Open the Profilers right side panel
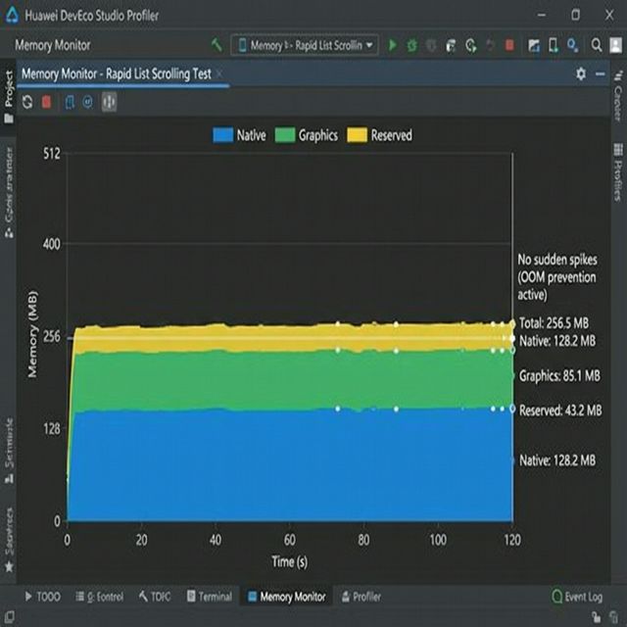This screenshot has width=627, height=627. 618,171
